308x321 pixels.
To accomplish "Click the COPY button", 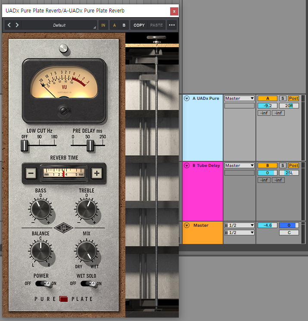I will (139, 25).
